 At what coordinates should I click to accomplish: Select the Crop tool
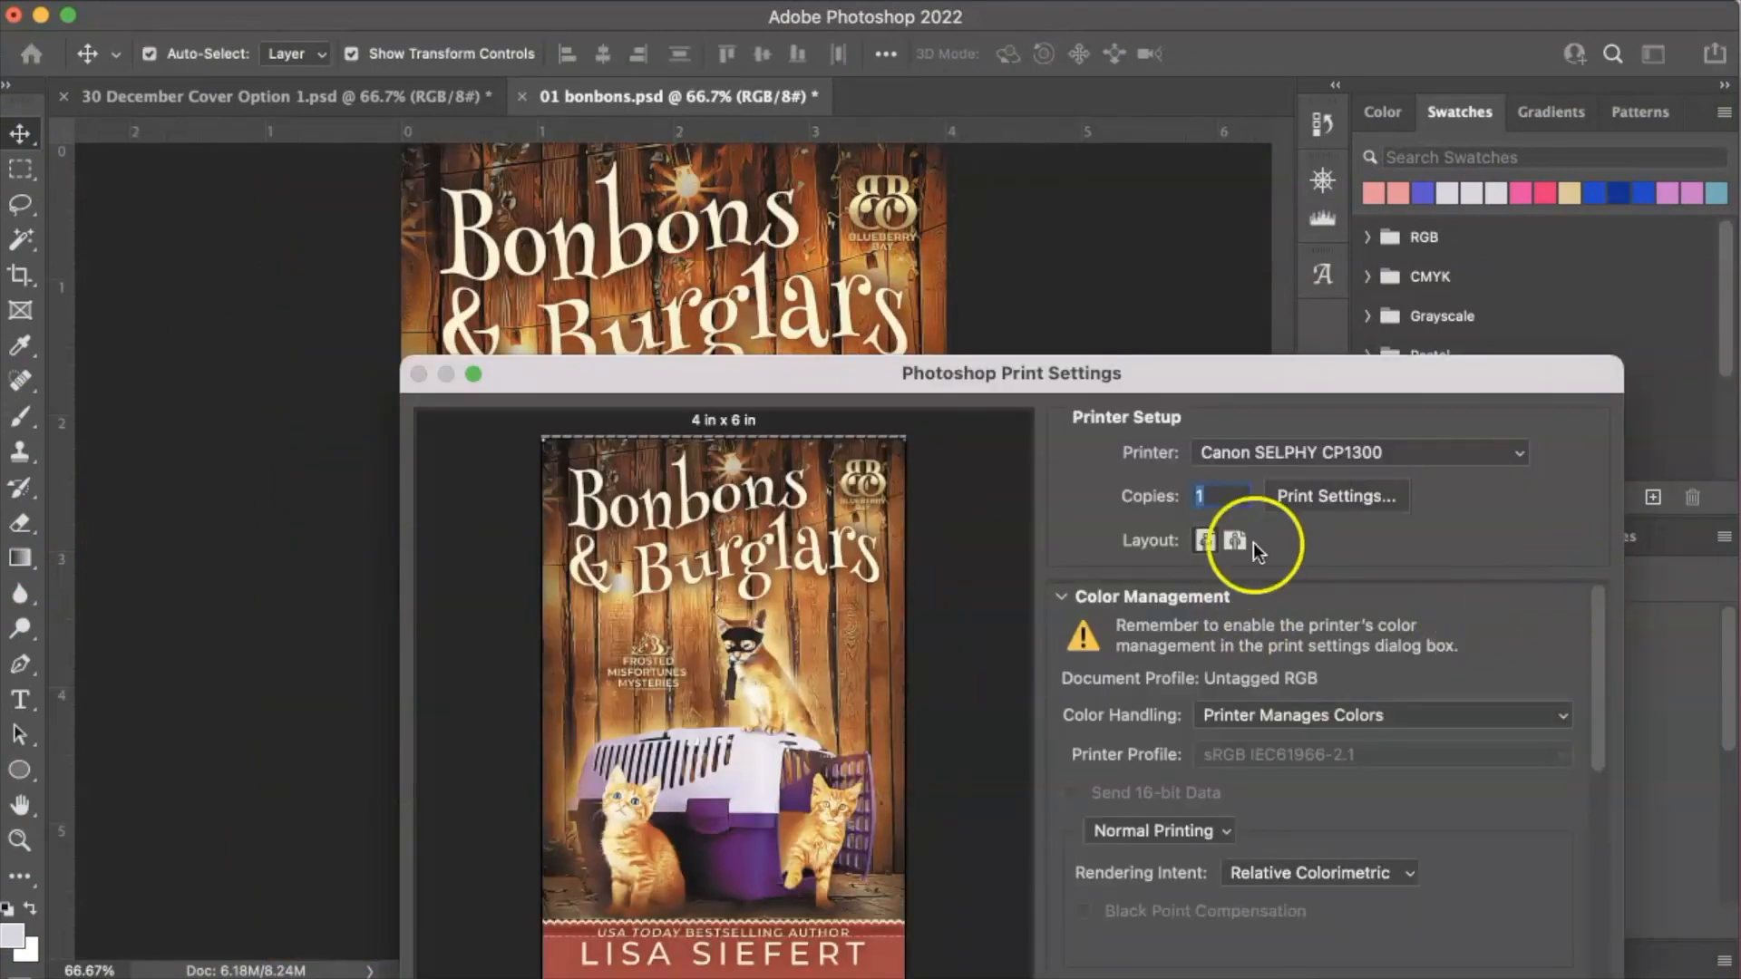(x=20, y=275)
